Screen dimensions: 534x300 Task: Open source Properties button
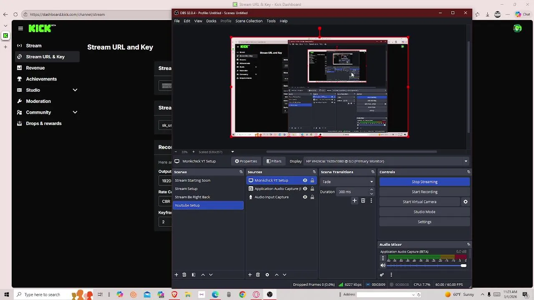click(x=246, y=161)
